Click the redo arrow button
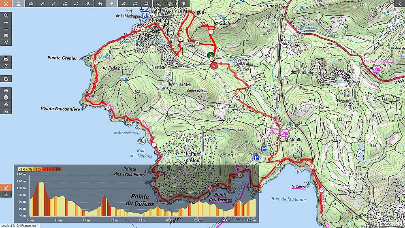 pos(111,4)
